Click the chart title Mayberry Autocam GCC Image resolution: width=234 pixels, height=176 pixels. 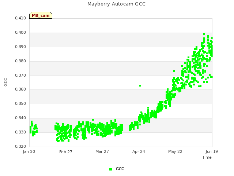116,4
